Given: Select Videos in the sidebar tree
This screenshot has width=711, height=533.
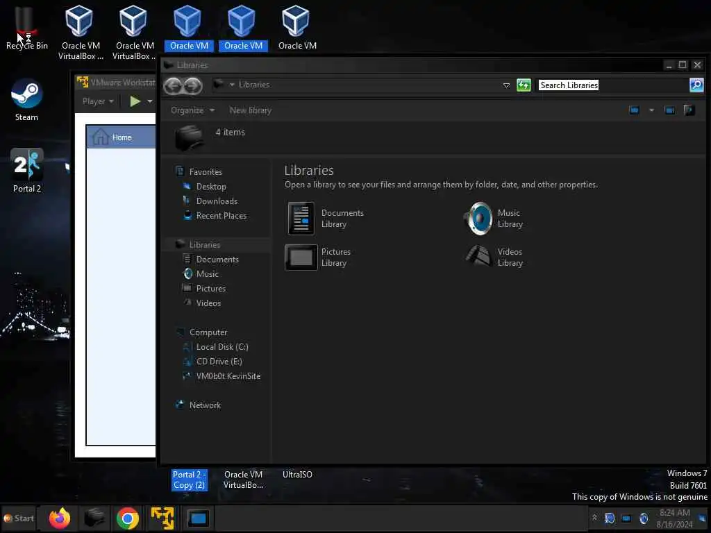Looking at the screenshot, I should [208, 303].
